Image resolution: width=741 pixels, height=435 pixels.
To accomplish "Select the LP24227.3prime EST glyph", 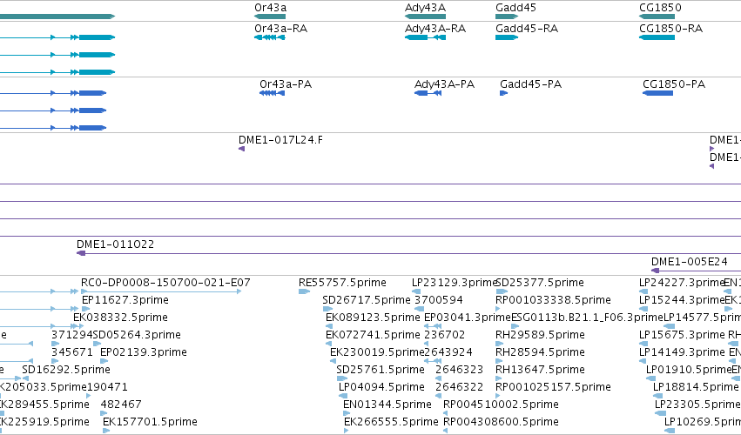I will tap(643, 291).
